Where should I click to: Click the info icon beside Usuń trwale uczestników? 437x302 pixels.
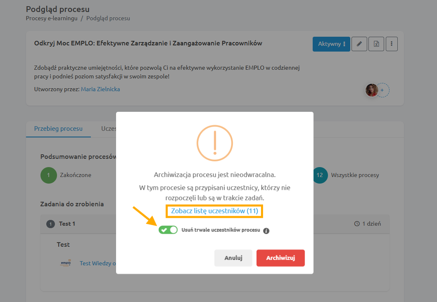coord(266,231)
